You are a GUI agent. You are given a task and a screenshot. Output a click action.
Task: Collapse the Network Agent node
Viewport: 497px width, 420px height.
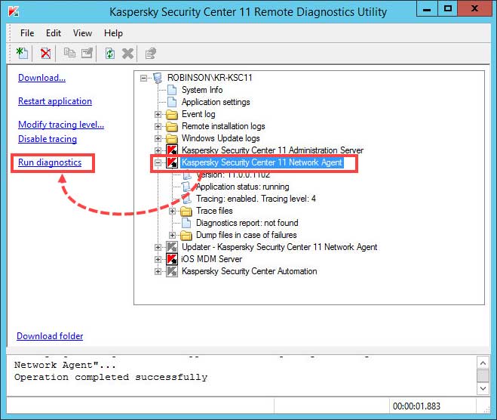[x=158, y=163]
